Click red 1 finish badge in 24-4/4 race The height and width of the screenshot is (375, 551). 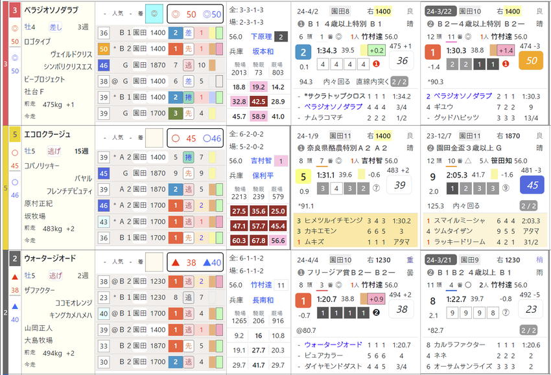point(303,301)
